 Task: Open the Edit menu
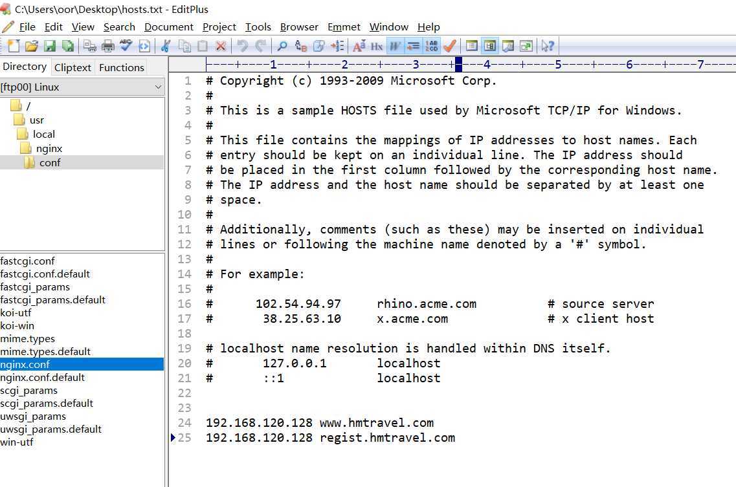(x=54, y=27)
